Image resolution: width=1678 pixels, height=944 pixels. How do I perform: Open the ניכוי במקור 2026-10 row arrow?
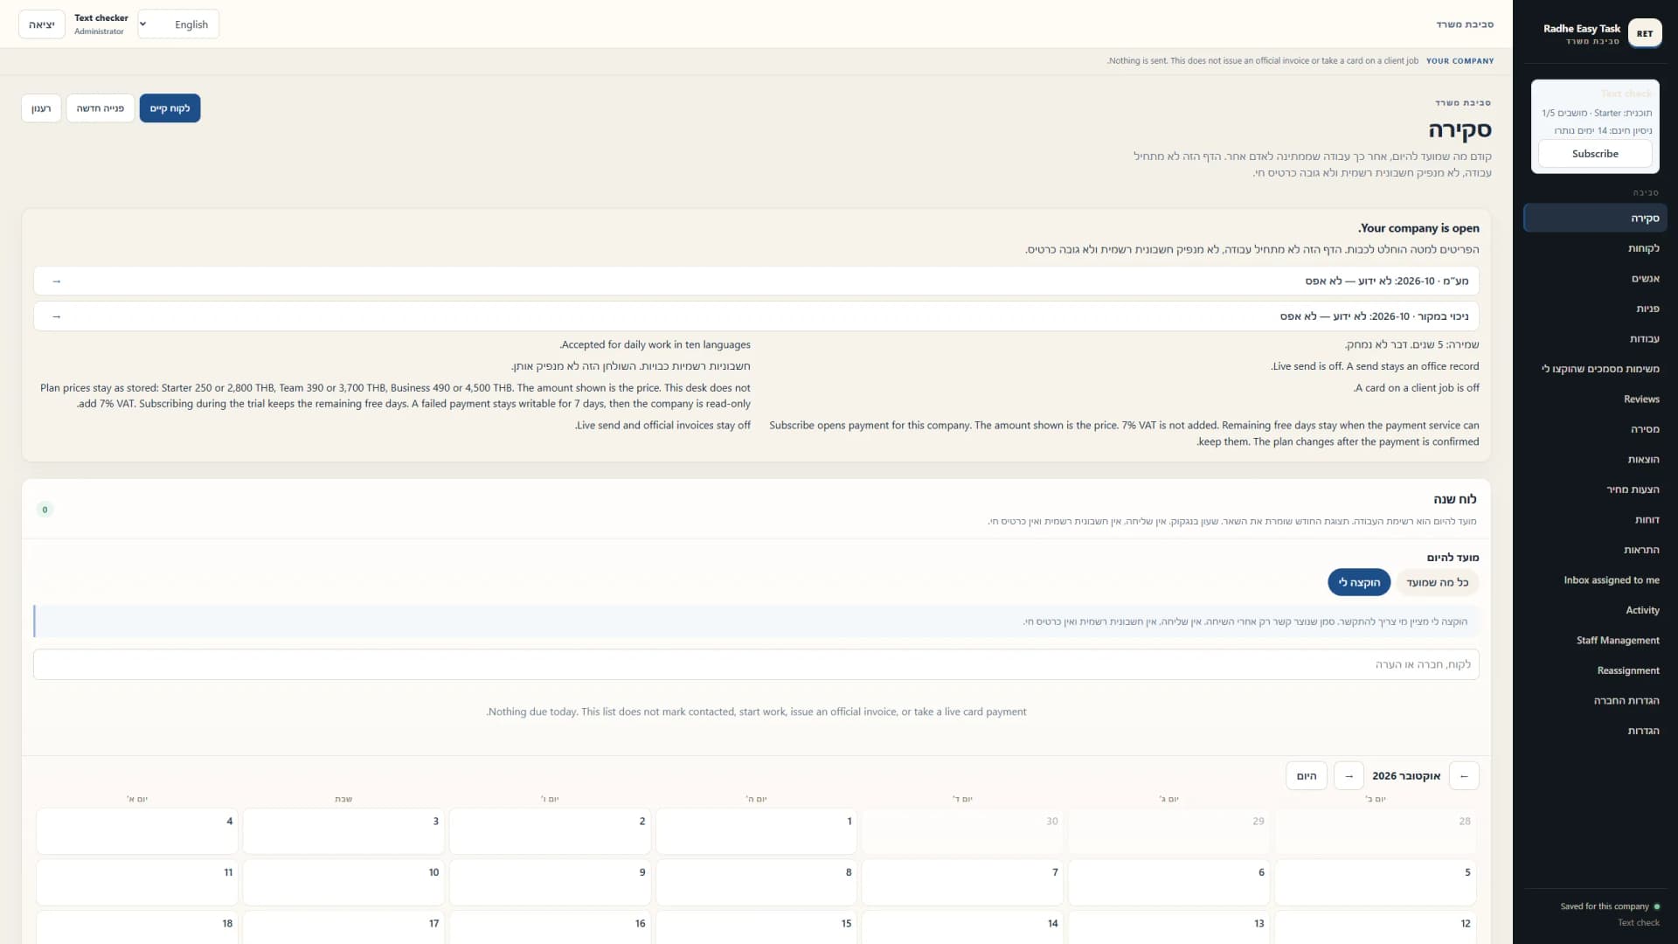tap(57, 316)
